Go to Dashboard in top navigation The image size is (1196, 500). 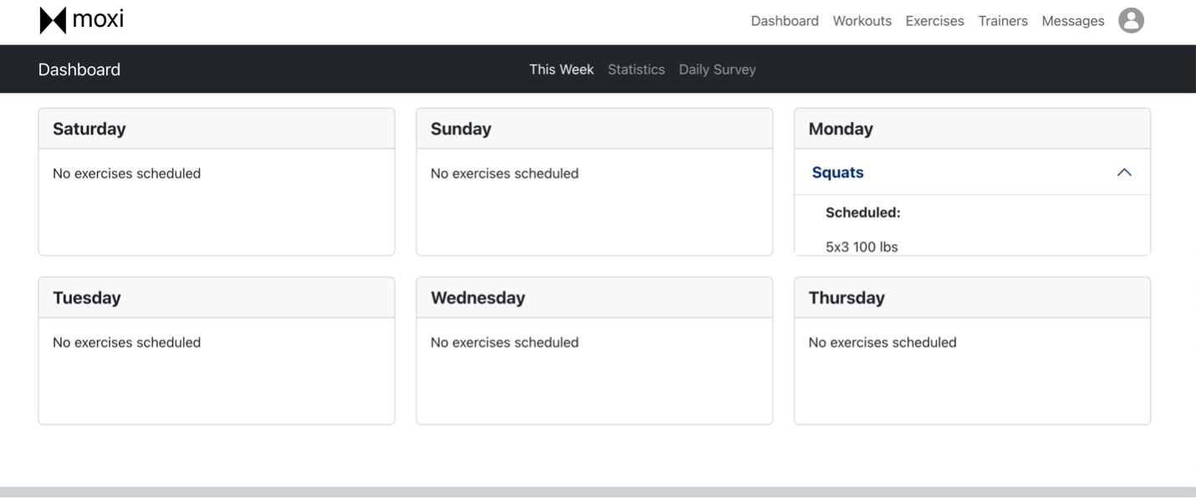point(785,21)
